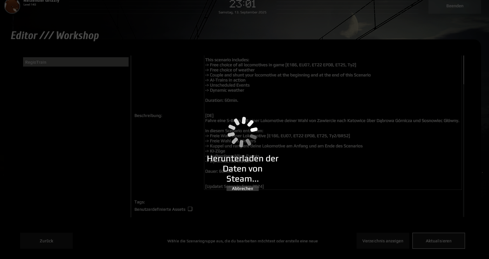Click the Tags label
The width and height of the screenshot is (489, 259).
140,202
